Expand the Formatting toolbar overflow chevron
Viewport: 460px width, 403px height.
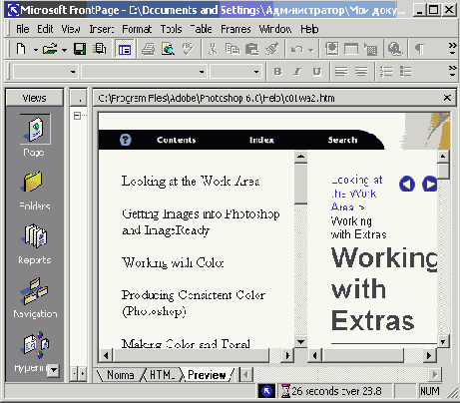tap(452, 71)
